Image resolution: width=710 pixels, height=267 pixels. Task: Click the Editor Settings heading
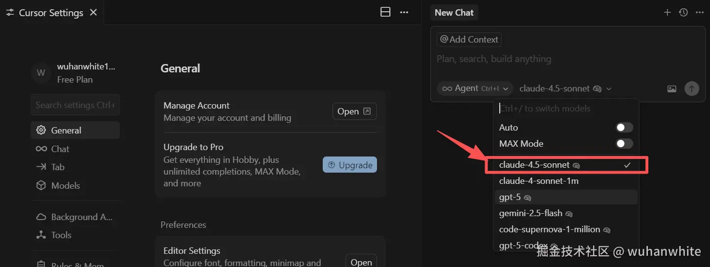(x=192, y=251)
